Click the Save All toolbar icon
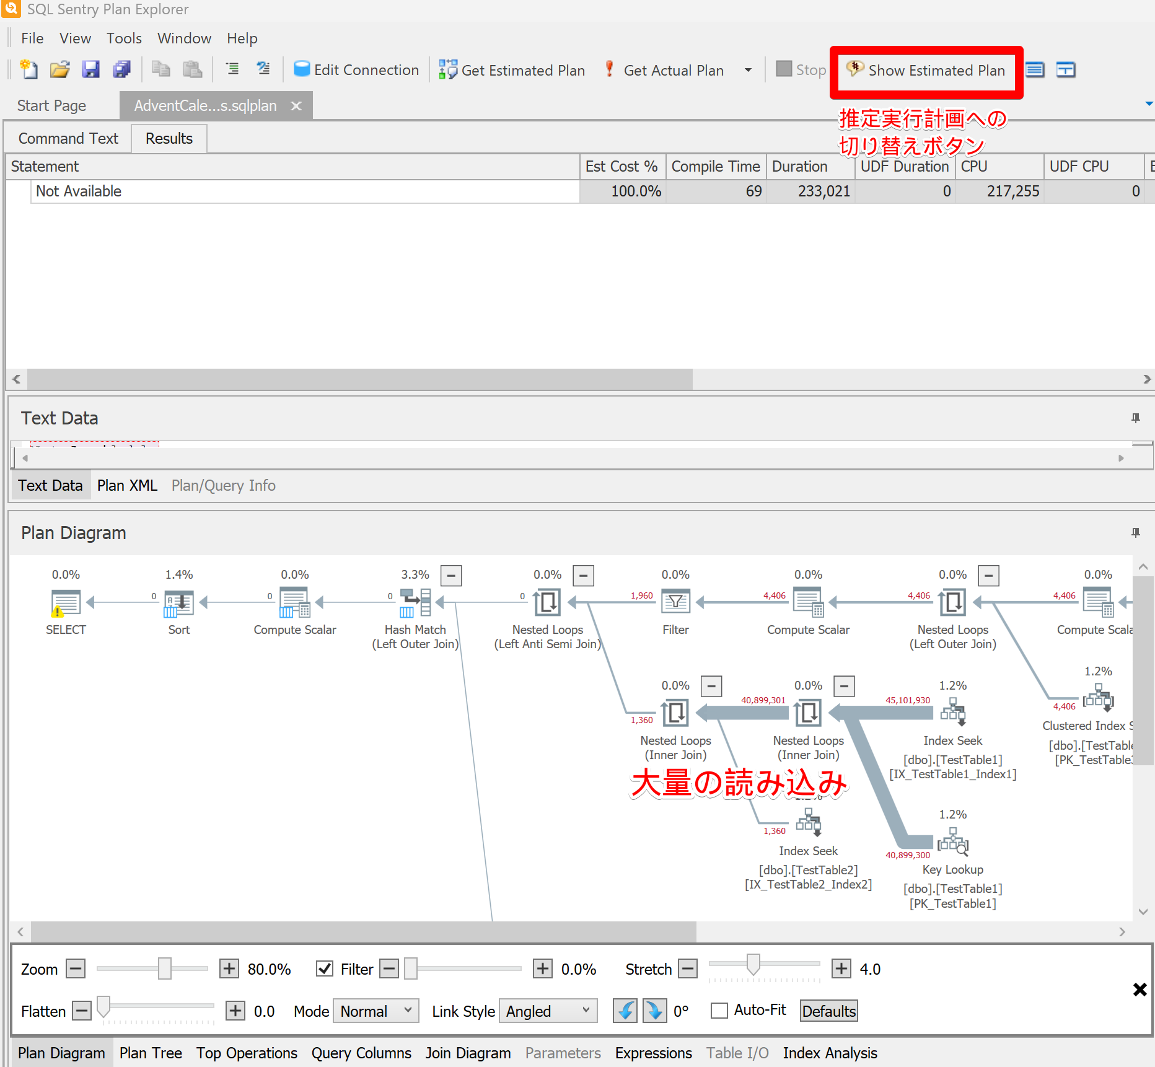The image size is (1155, 1067). point(121,69)
